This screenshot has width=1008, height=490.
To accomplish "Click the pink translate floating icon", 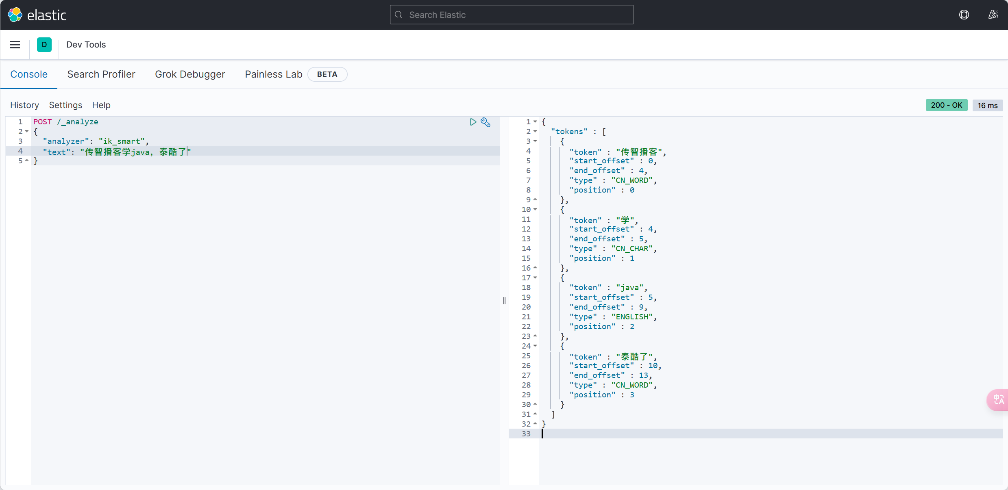I will 998,400.
